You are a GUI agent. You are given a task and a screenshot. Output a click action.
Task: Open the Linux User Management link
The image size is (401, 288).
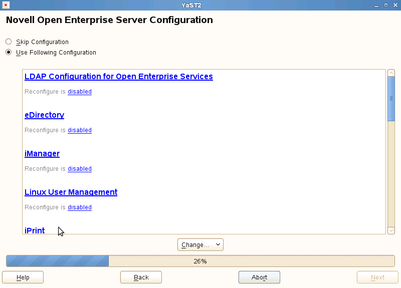click(x=71, y=192)
